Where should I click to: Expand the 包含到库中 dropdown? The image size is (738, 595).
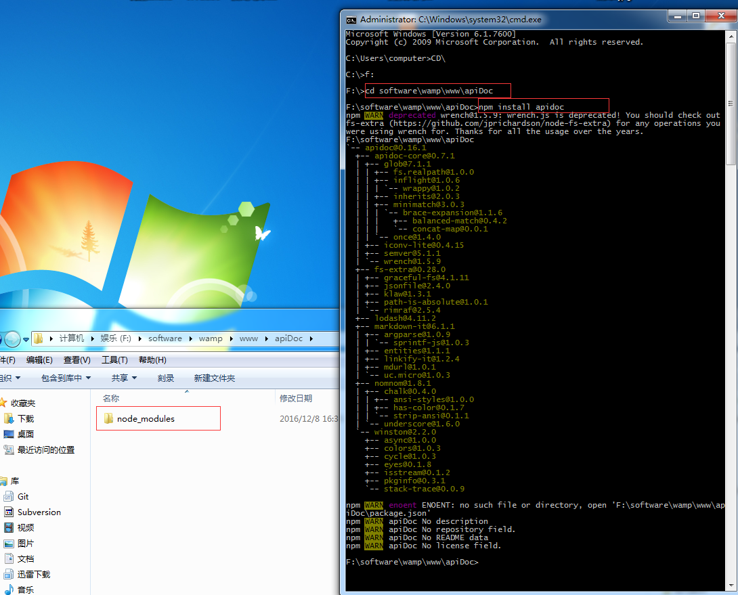(66, 378)
